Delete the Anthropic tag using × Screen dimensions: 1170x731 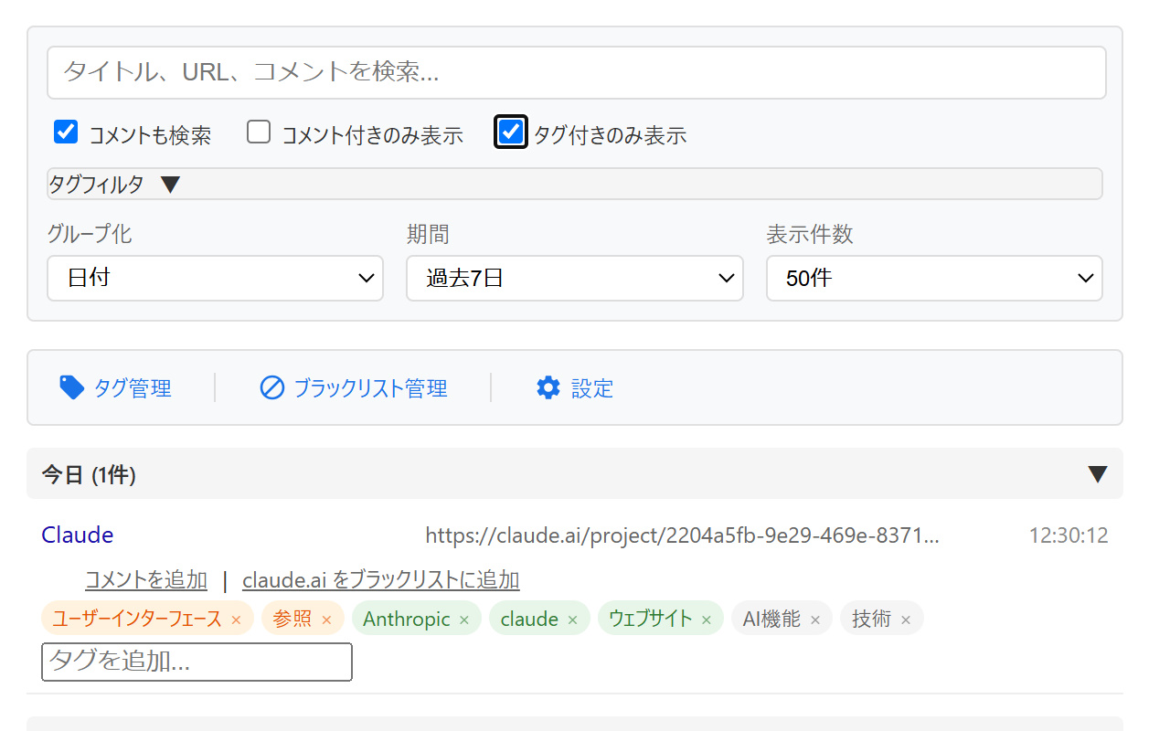[x=463, y=620]
